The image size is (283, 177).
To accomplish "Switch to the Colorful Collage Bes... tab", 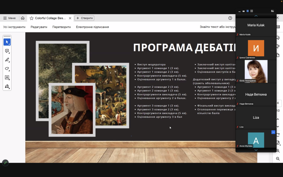I will click(50, 18).
